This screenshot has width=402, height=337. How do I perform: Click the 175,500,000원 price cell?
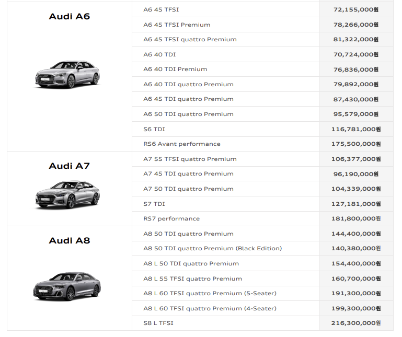point(356,144)
